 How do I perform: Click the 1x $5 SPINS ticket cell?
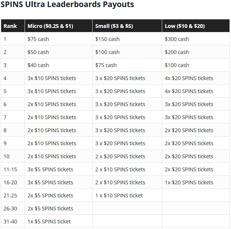(58, 222)
